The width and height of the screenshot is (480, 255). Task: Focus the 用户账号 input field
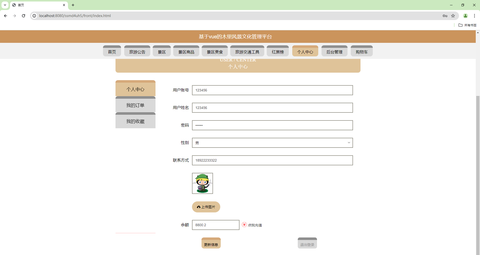(x=272, y=90)
